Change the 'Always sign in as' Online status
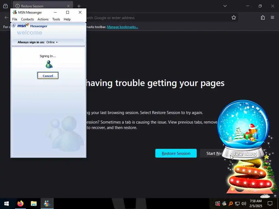 [52, 42]
